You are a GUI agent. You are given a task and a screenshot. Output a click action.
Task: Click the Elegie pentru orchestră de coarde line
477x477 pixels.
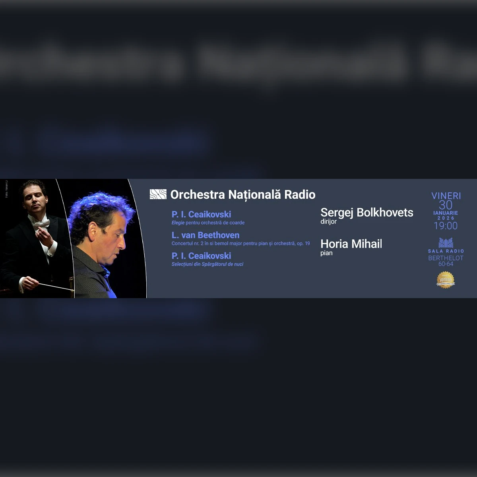click(208, 223)
